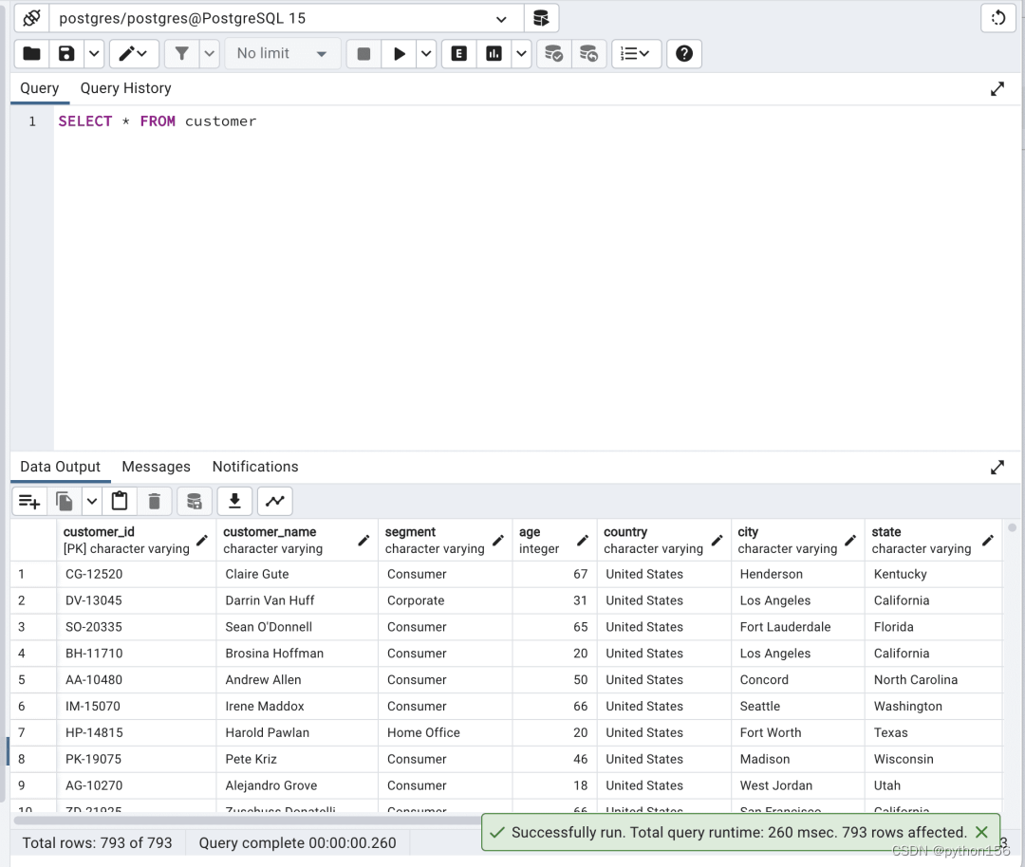Screen dimensions: 1025x867
Task: Open help with the question mark icon
Action: point(683,53)
